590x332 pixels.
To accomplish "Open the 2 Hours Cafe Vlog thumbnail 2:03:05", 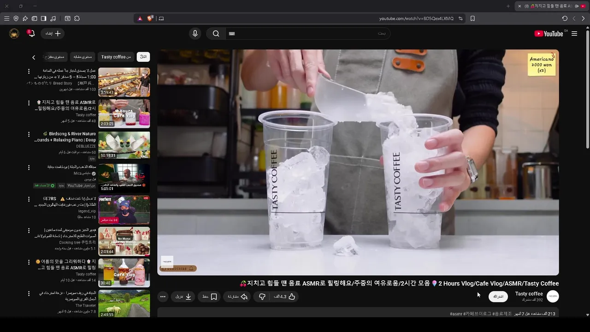I will [x=124, y=113].
